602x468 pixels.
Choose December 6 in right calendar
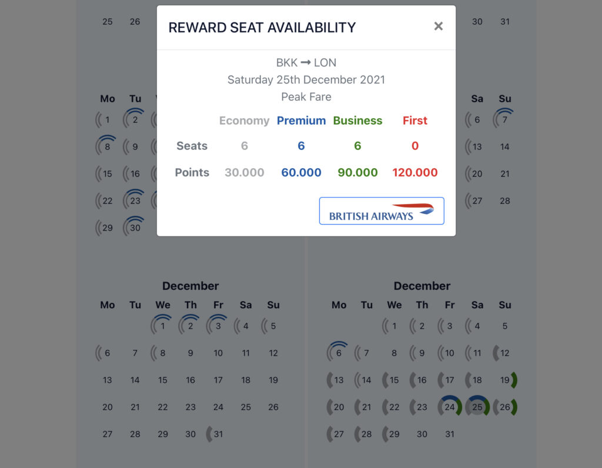[338, 353]
